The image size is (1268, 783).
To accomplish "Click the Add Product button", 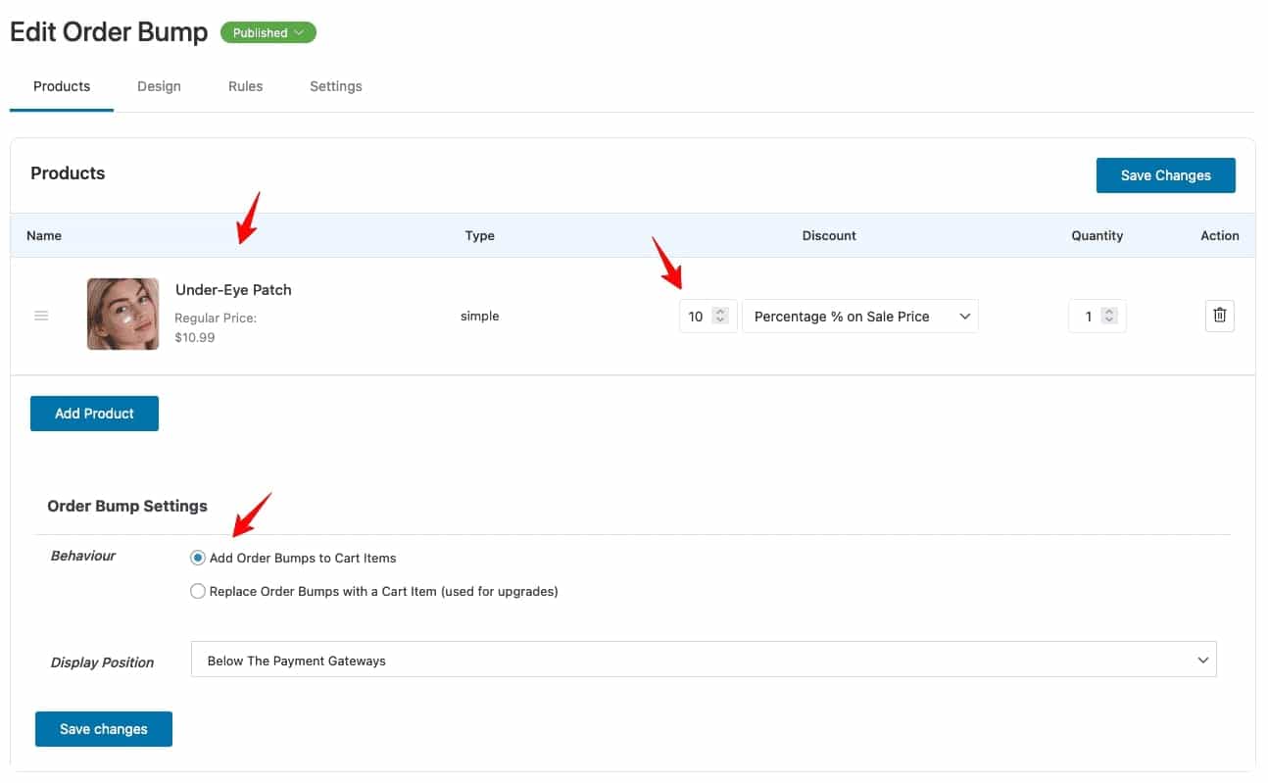I will click(x=94, y=413).
